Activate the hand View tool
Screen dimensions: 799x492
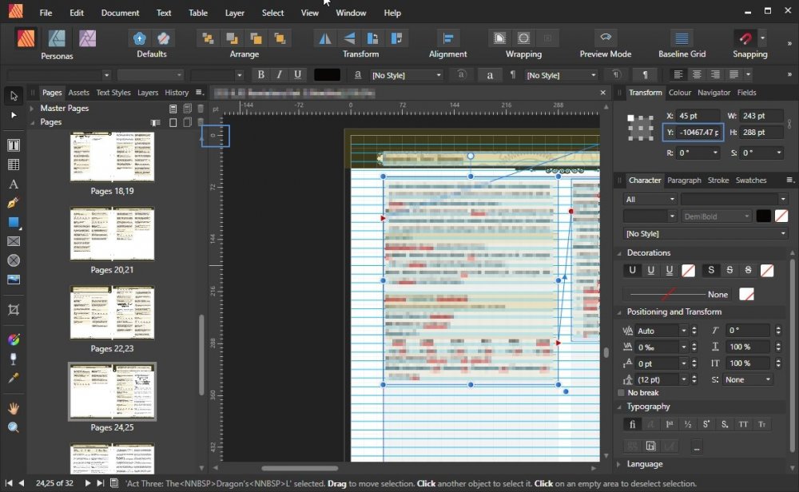click(x=14, y=408)
